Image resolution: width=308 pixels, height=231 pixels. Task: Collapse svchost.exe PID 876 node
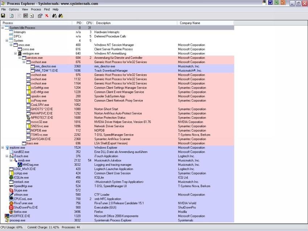tap(24, 62)
